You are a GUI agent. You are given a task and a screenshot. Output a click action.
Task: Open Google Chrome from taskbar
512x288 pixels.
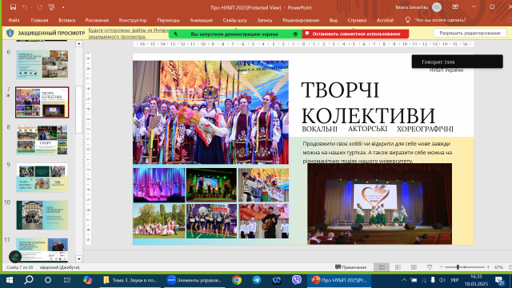(237, 280)
